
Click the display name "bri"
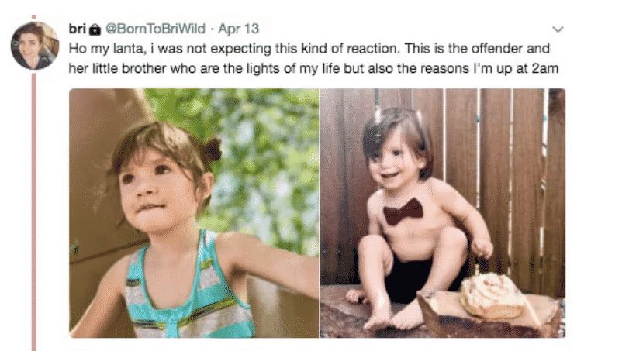click(x=78, y=29)
